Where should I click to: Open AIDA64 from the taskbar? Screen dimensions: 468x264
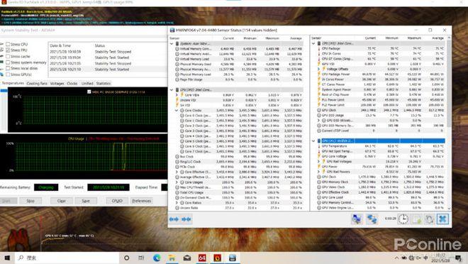[x=202, y=258]
